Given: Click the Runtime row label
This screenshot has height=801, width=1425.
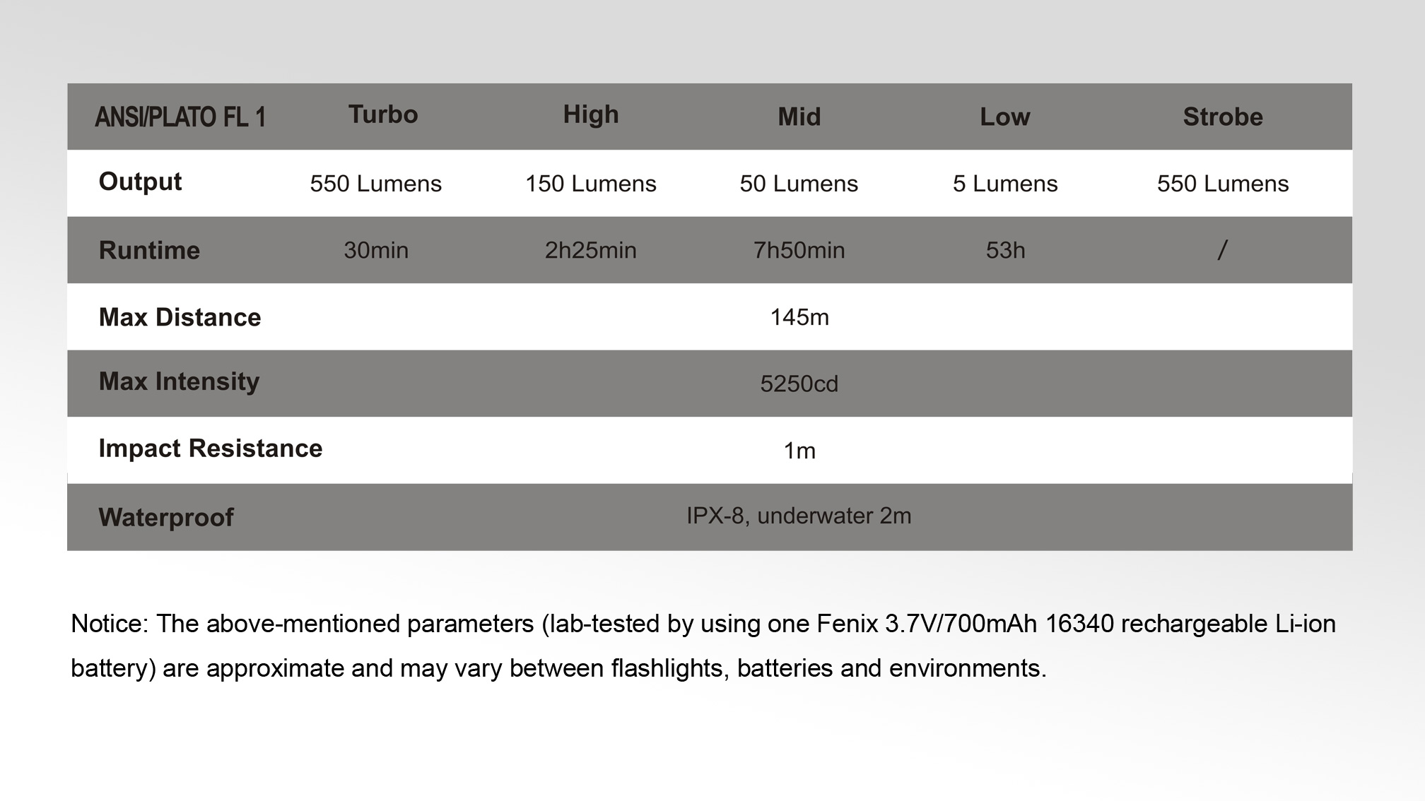Looking at the screenshot, I should tap(149, 250).
